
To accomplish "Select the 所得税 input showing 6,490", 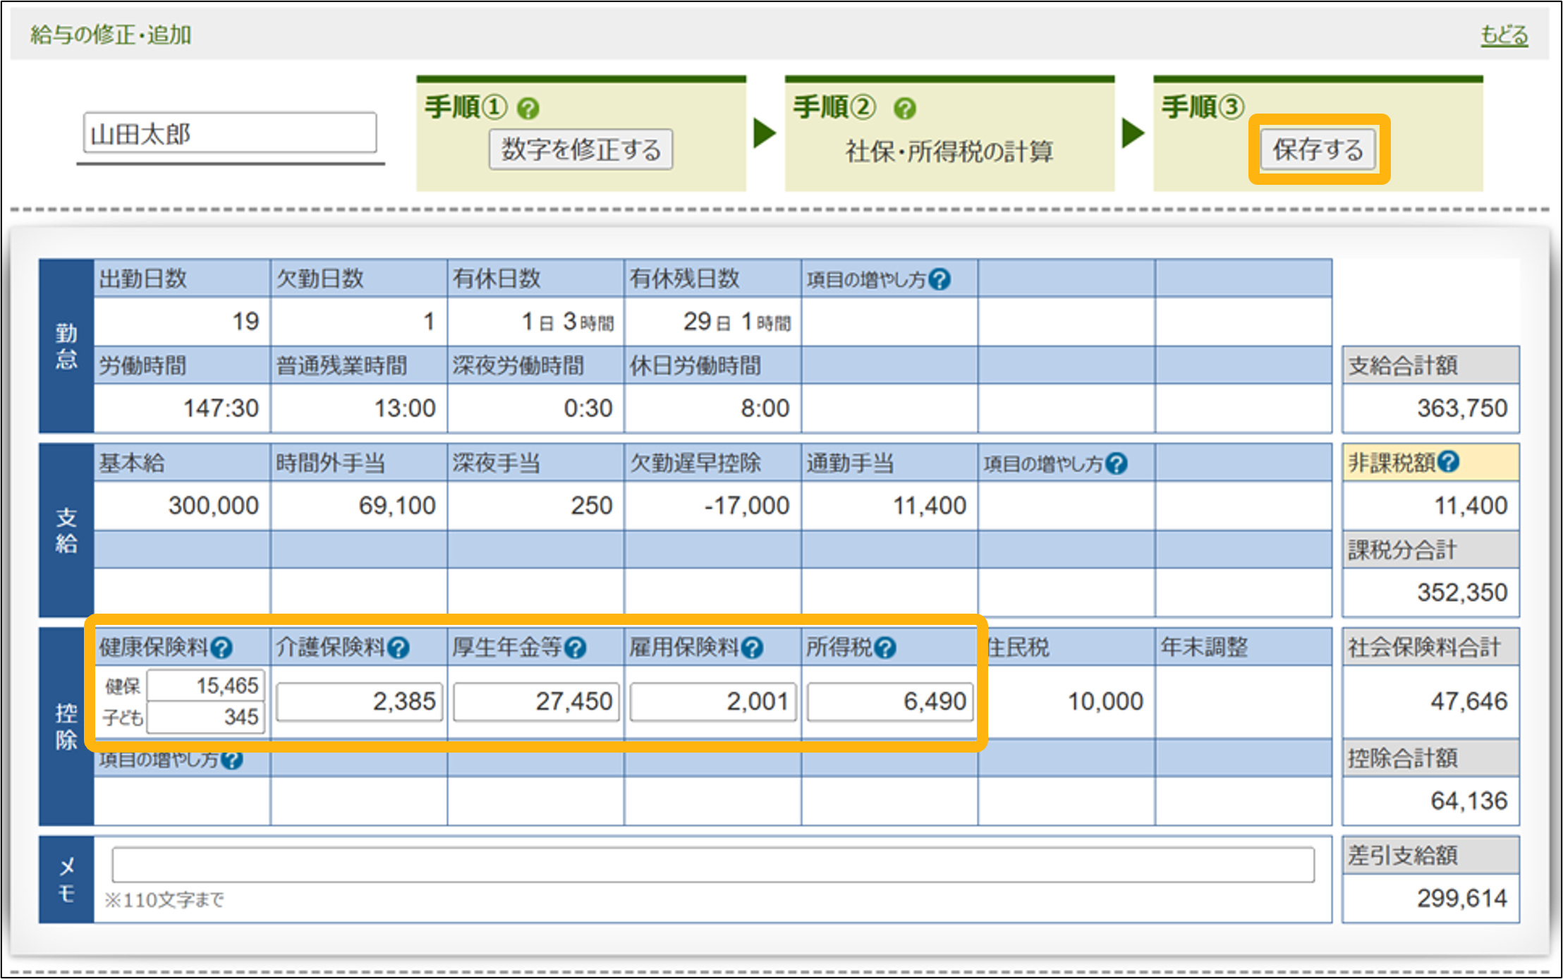I will [x=889, y=701].
